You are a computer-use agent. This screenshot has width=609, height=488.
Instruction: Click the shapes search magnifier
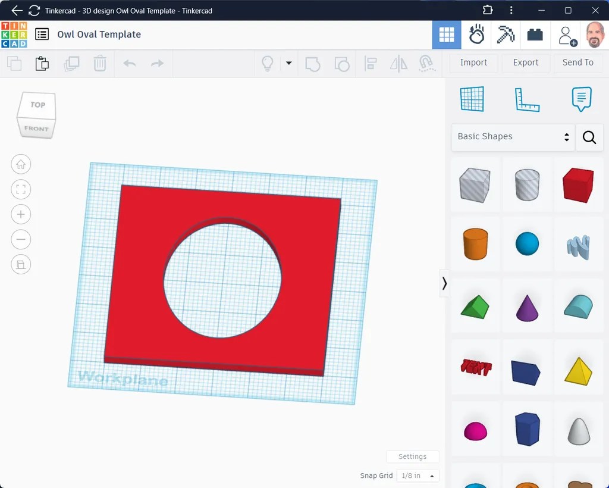click(589, 137)
